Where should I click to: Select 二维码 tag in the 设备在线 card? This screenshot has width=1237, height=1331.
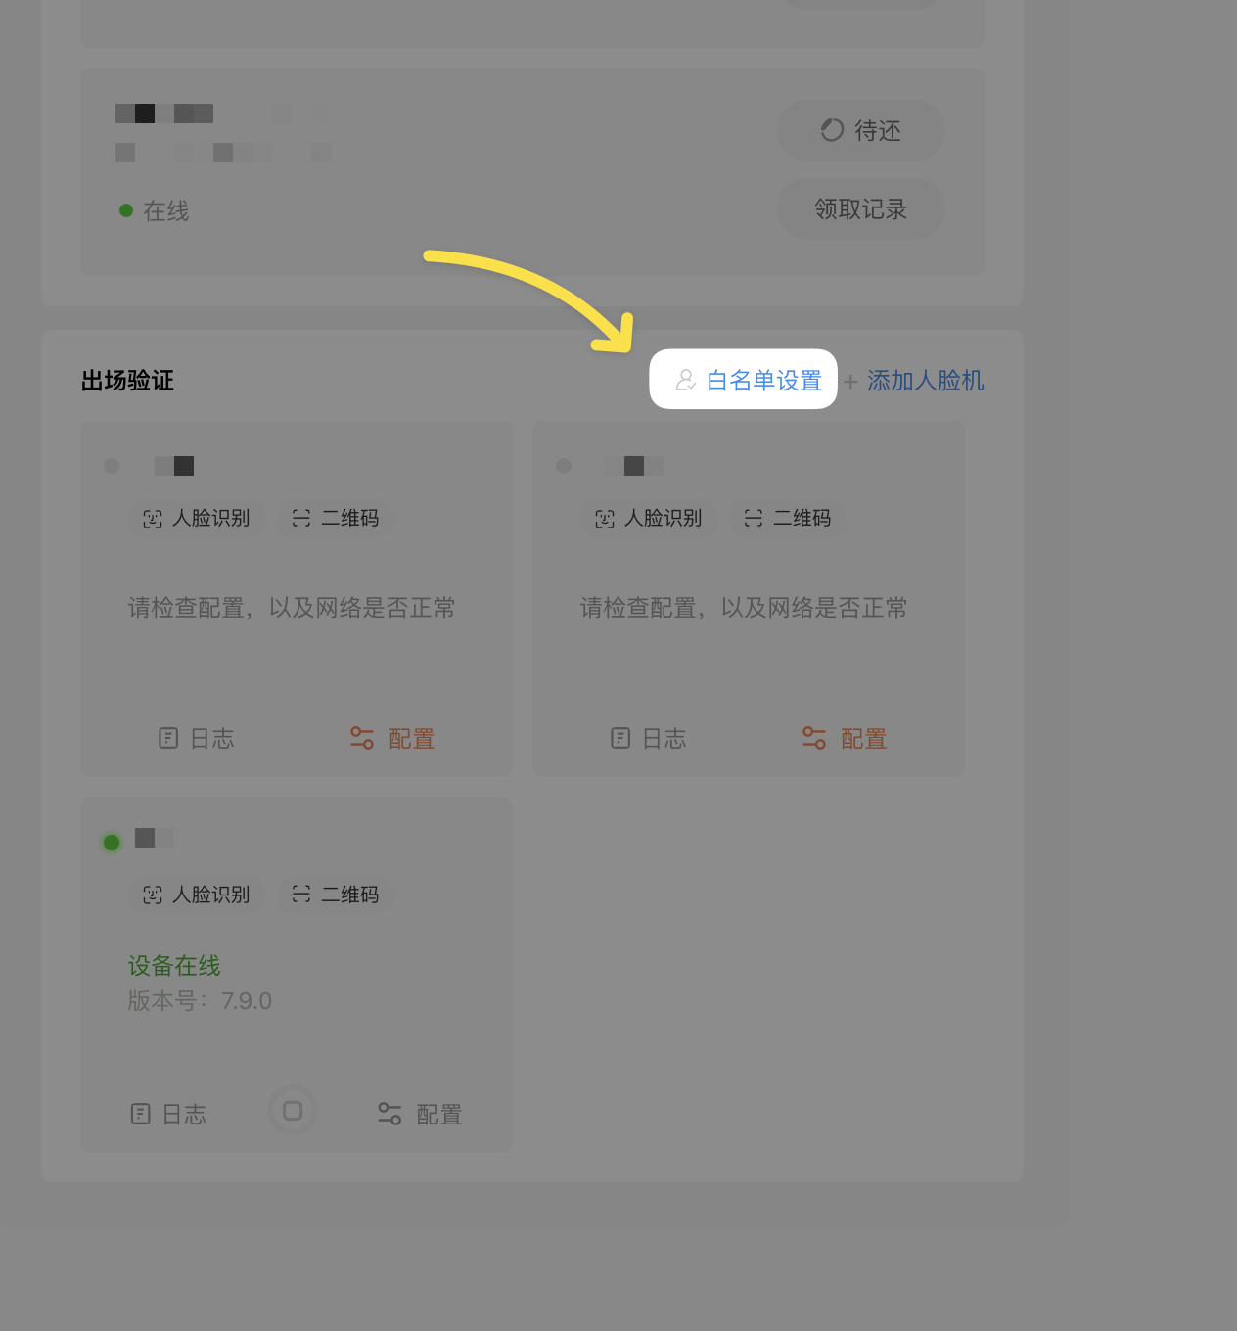[336, 895]
